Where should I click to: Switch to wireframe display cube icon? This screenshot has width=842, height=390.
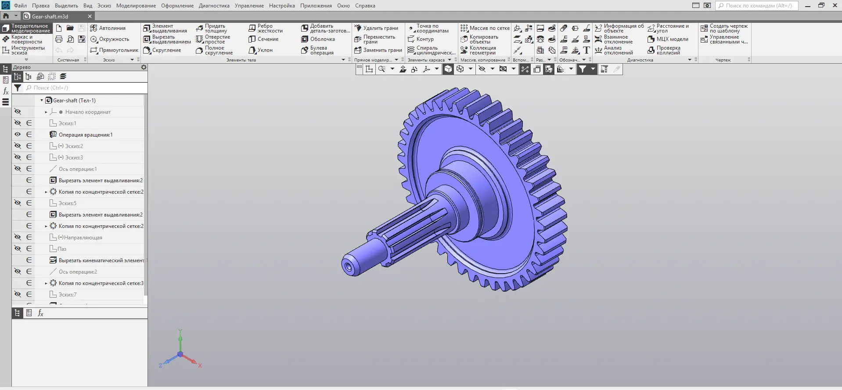460,69
